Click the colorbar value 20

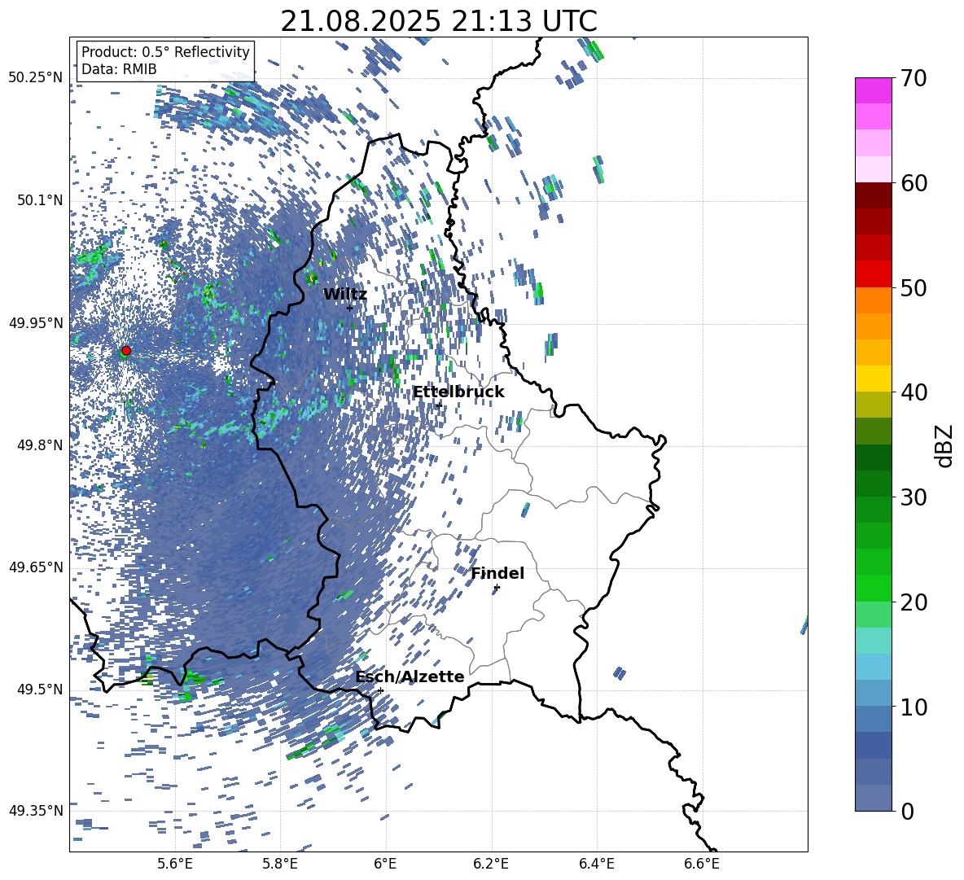coord(914,602)
